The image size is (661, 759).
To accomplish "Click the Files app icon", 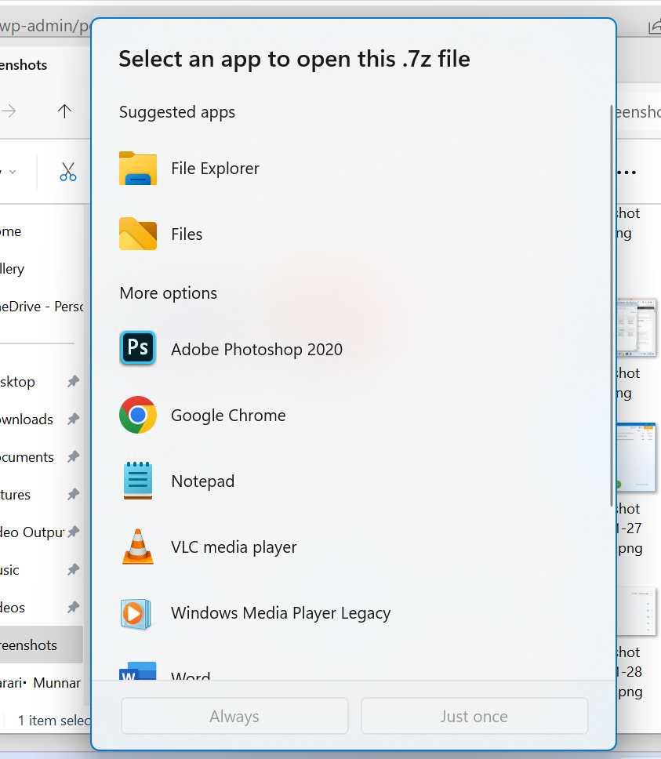I will [138, 234].
